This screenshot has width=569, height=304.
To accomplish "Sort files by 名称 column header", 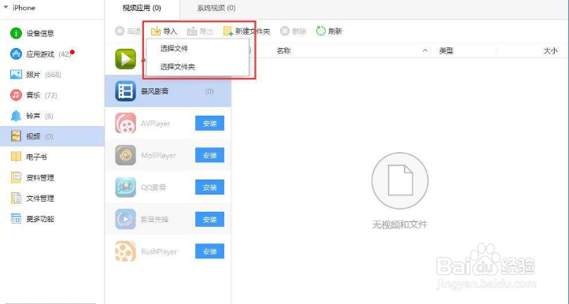I will tap(284, 51).
